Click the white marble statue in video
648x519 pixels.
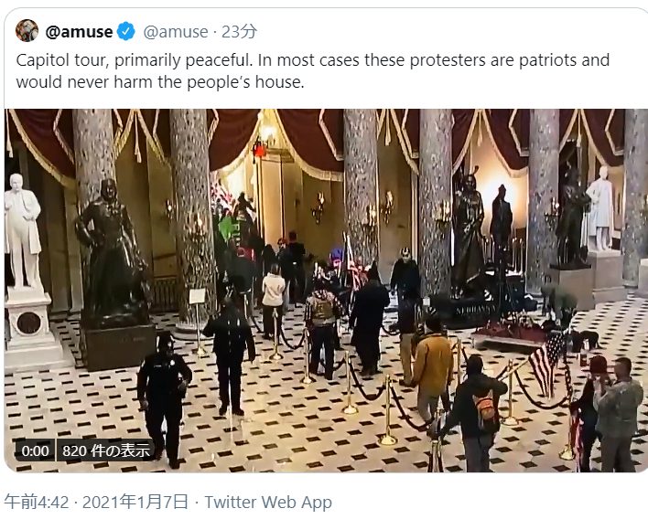coord(22,231)
